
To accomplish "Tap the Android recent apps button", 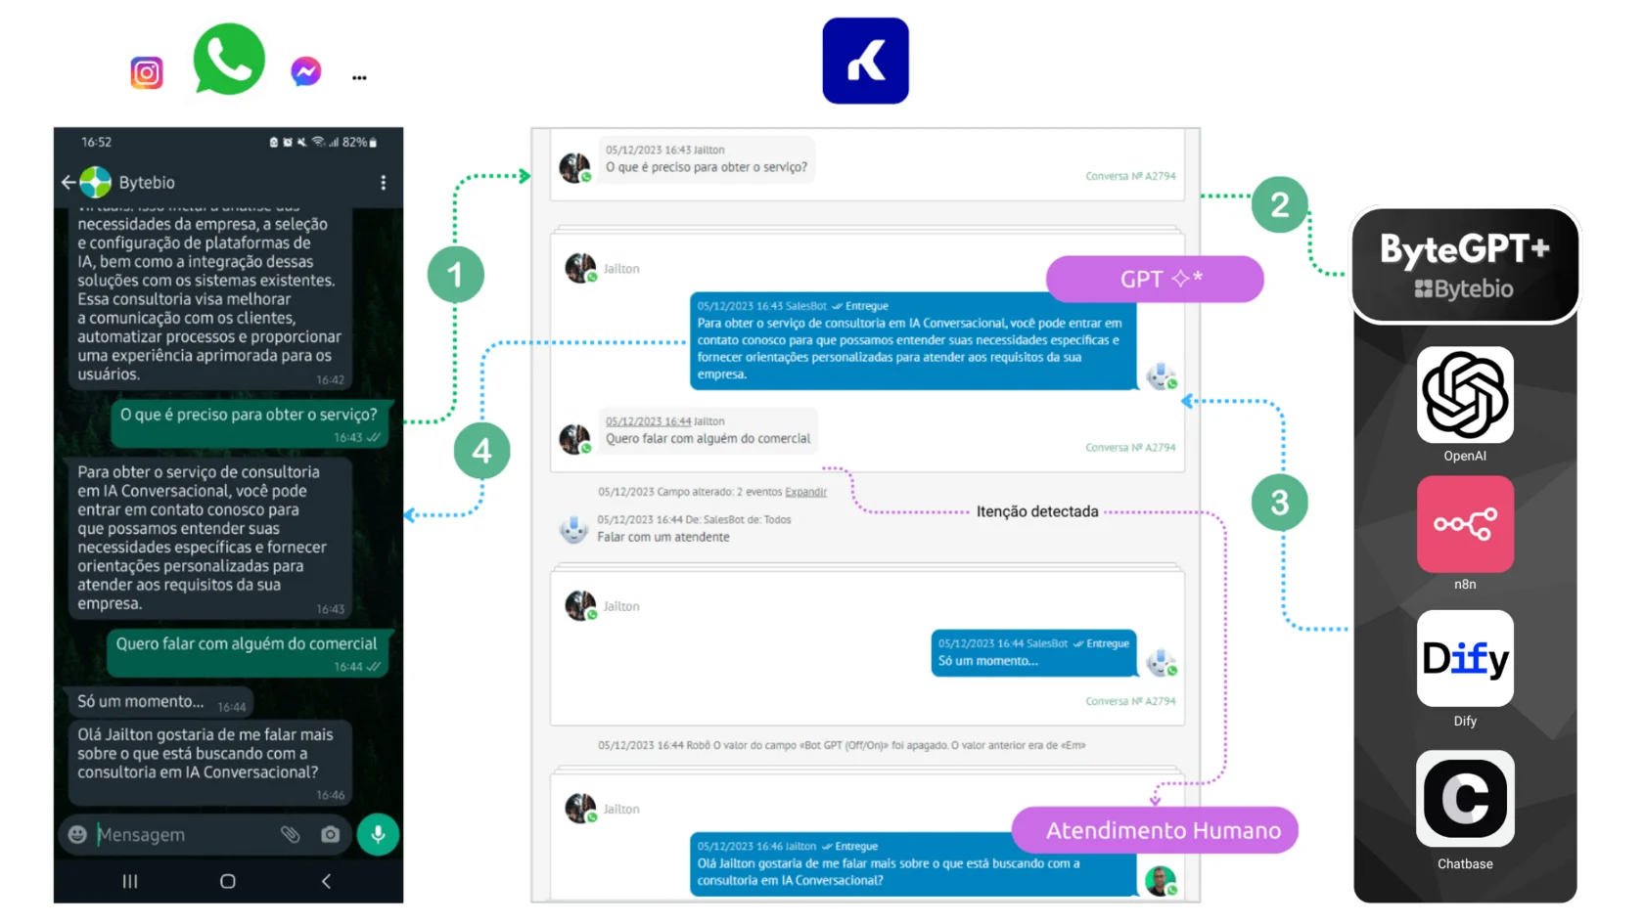I will (130, 881).
